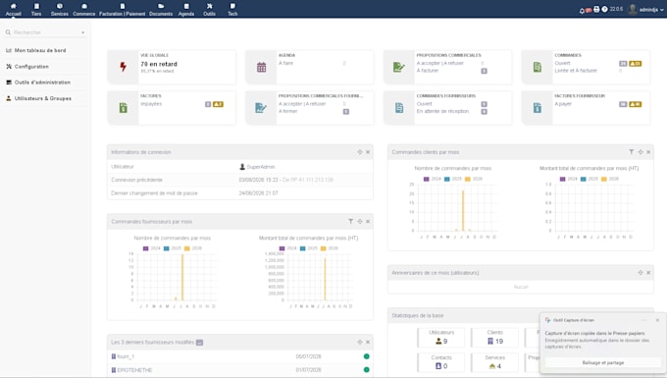667x378 pixels.
Task: Open the EROTEHETHE supplier link
Action: (x=131, y=370)
